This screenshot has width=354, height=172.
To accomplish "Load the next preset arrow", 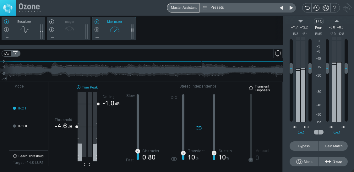I will click(291, 8).
